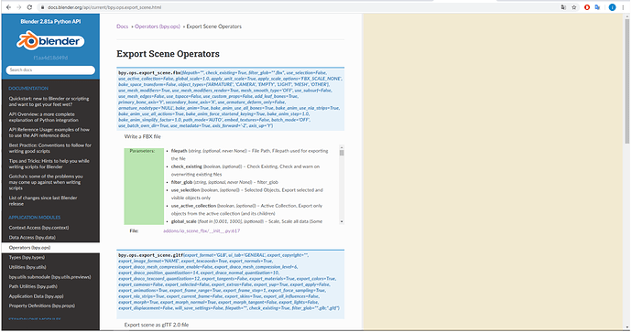
Task: Click the use_active_collection parameter entry
Action: point(246,209)
